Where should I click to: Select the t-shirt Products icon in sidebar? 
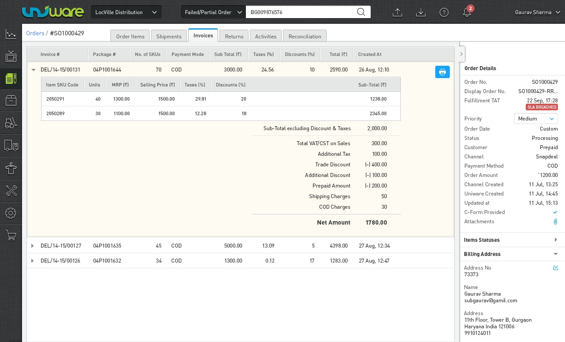click(x=11, y=168)
